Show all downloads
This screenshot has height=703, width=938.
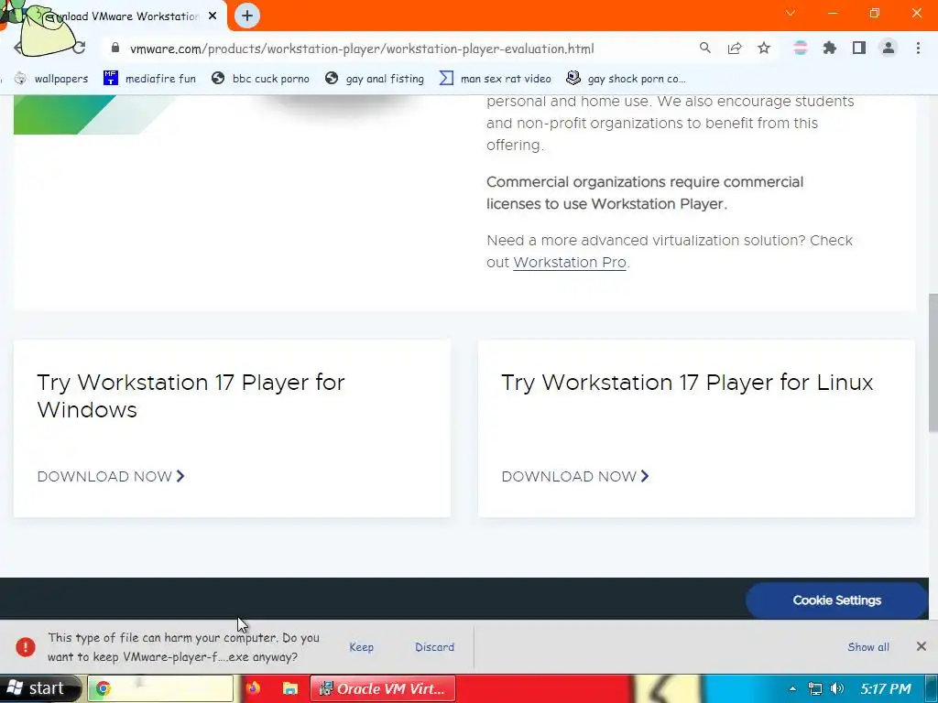(868, 647)
